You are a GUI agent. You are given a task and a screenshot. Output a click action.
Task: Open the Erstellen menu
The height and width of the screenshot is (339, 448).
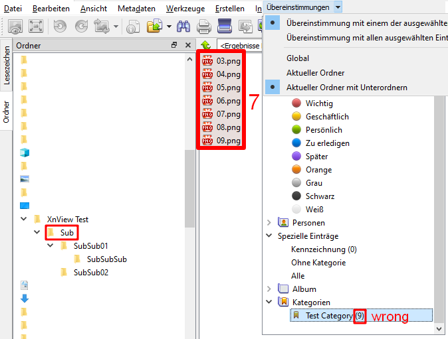click(x=230, y=9)
